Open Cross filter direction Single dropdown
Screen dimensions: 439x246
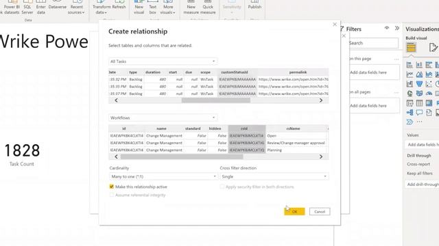[x=274, y=176]
